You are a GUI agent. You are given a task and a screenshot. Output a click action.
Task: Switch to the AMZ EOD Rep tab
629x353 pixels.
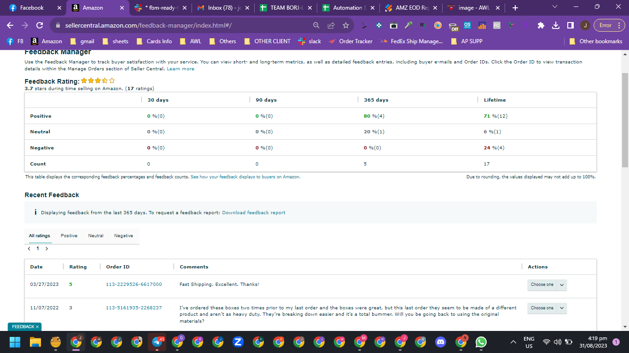point(411,8)
